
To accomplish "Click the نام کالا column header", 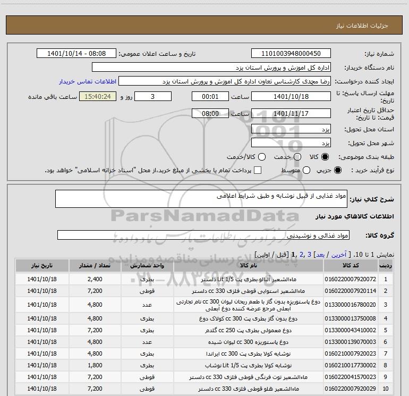I will [x=249, y=265].
